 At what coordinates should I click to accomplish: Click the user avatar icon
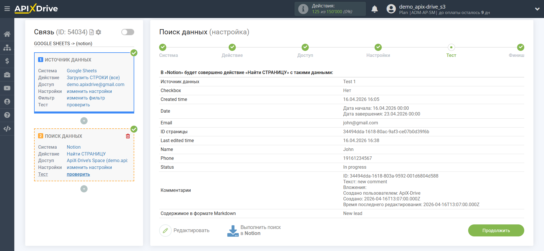391,9
